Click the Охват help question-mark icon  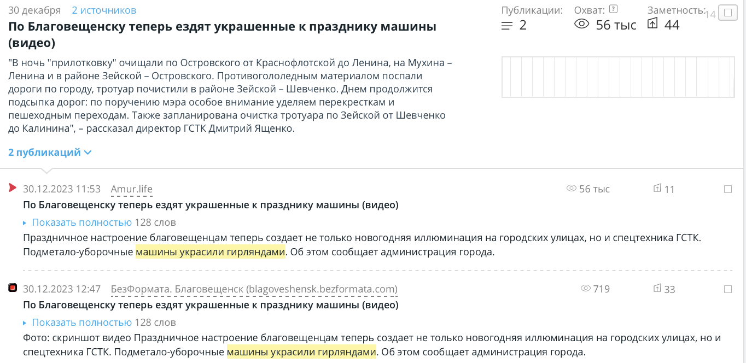click(x=614, y=9)
